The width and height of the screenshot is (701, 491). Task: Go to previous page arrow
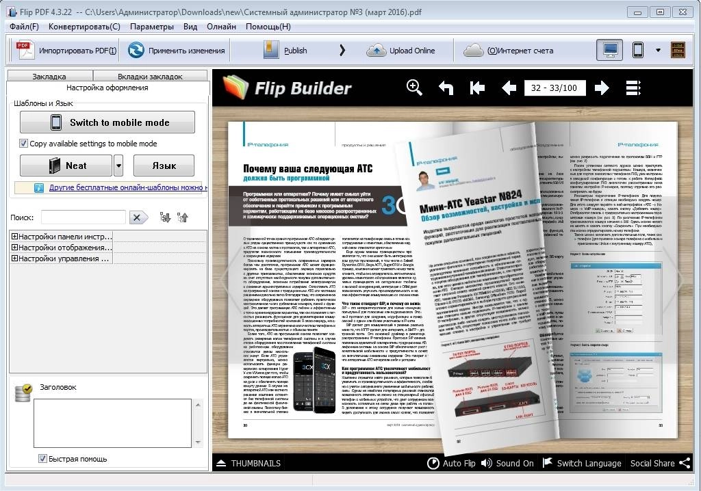509,88
